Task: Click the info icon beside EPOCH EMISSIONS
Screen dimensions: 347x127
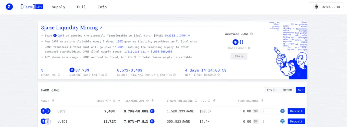Action: [x=196, y=101]
